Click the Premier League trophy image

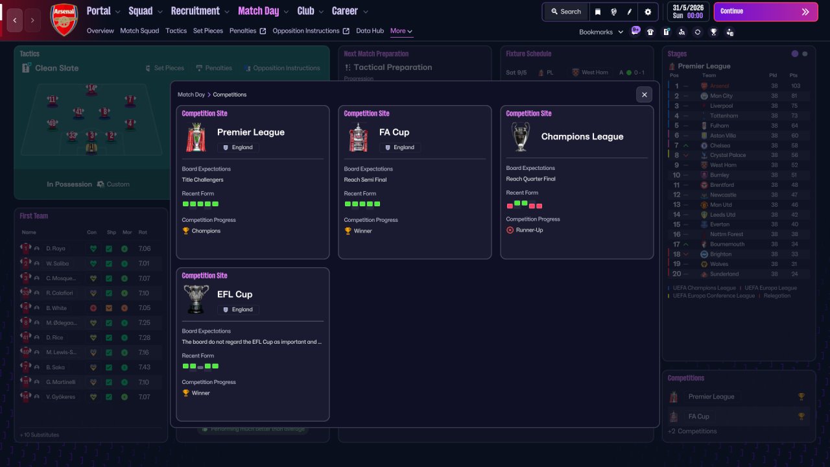(x=196, y=138)
